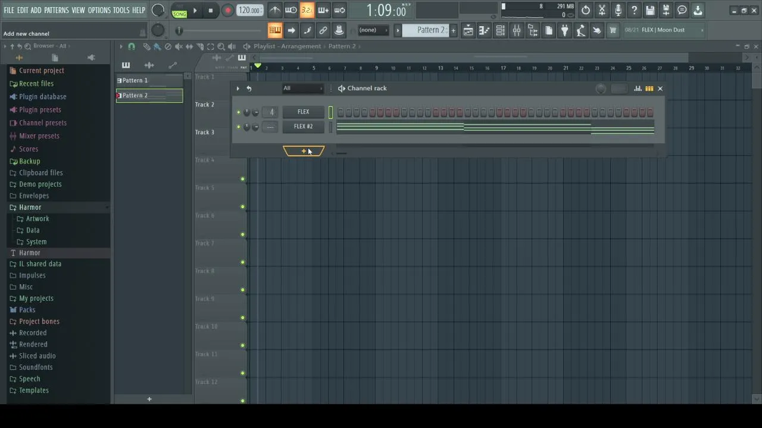Expand the Demo projects folder

click(x=40, y=184)
